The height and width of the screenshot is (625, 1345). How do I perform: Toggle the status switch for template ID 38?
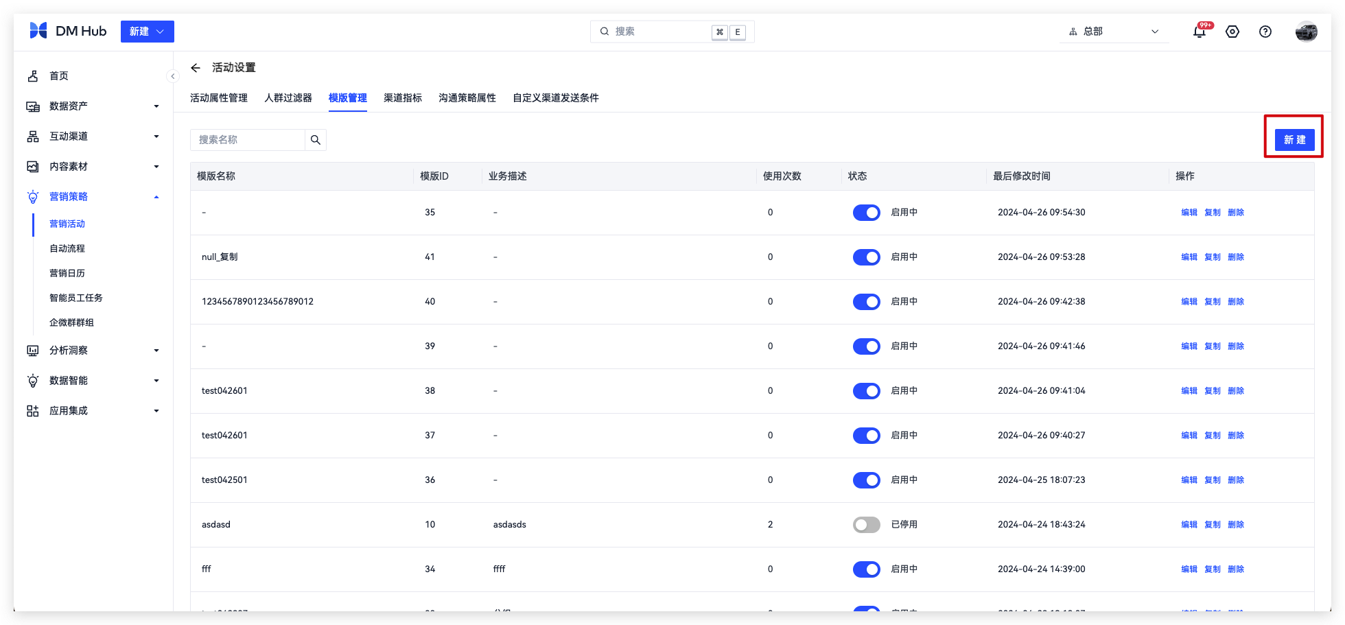867,391
